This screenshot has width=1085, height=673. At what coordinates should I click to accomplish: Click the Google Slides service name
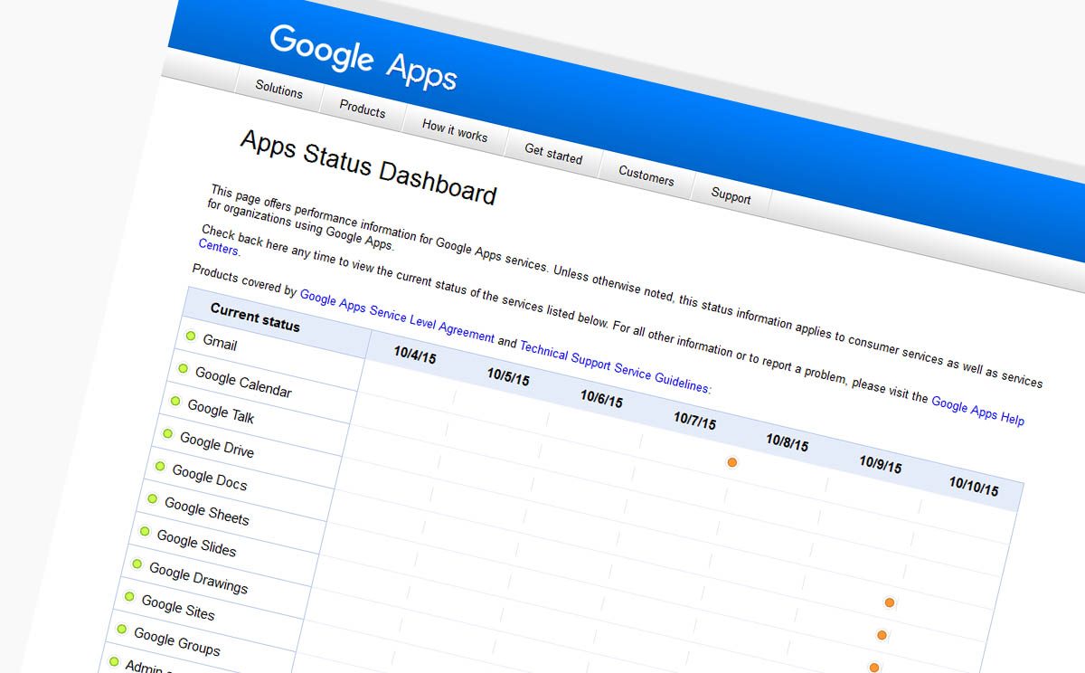[x=196, y=542]
